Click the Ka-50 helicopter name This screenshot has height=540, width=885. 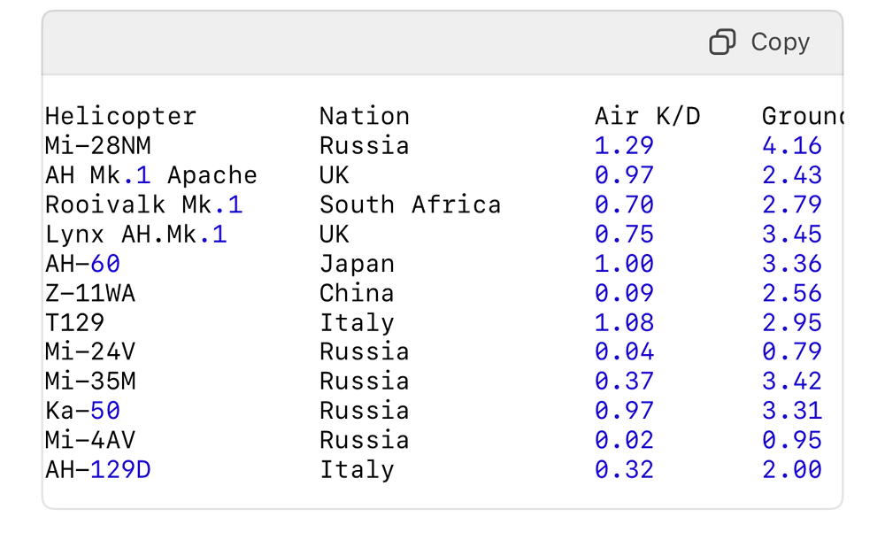coord(82,411)
